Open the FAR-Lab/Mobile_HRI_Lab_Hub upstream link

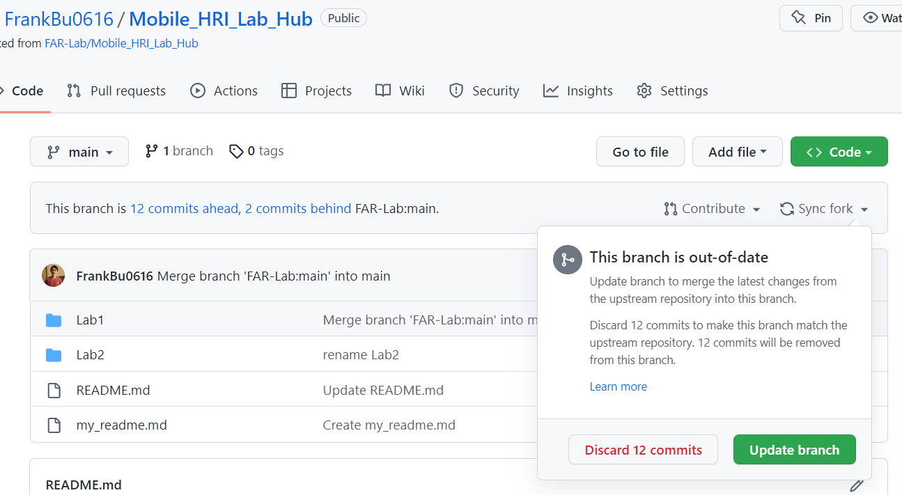point(121,43)
